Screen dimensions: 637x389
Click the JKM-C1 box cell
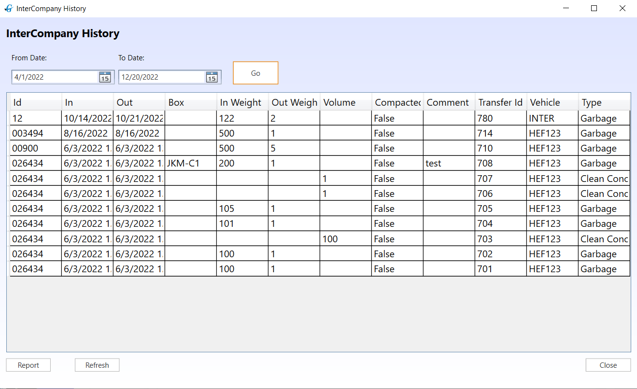(190, 164)
